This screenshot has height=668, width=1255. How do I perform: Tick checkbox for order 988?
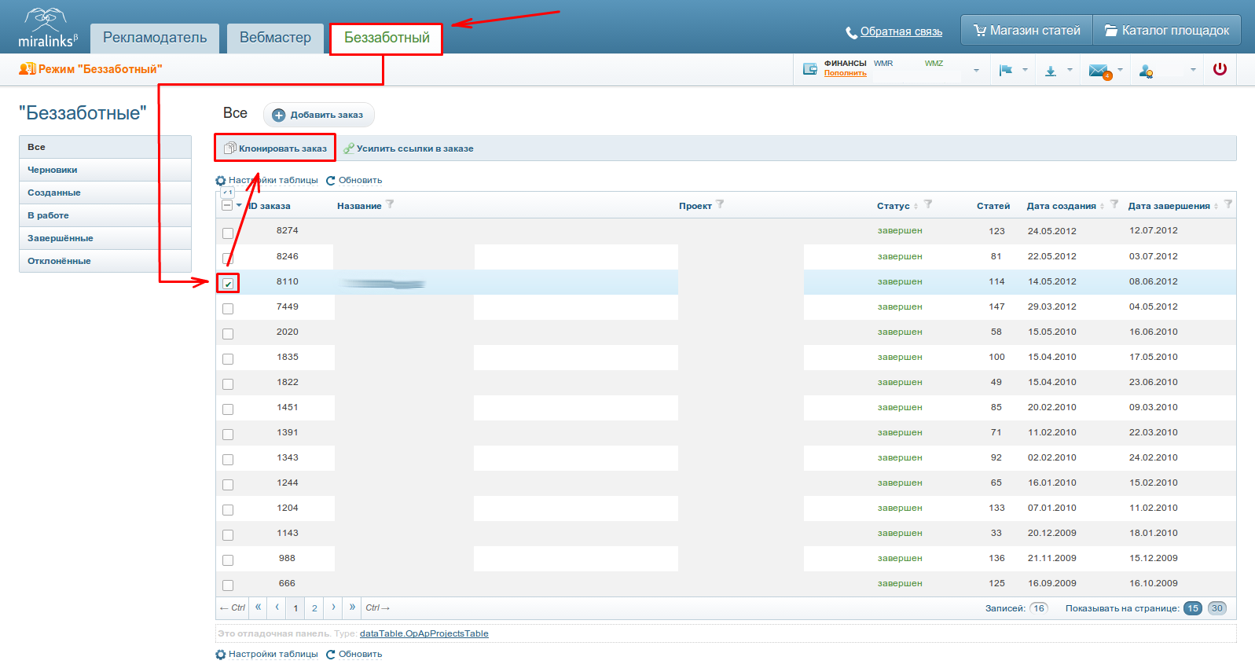coord(228,560)
